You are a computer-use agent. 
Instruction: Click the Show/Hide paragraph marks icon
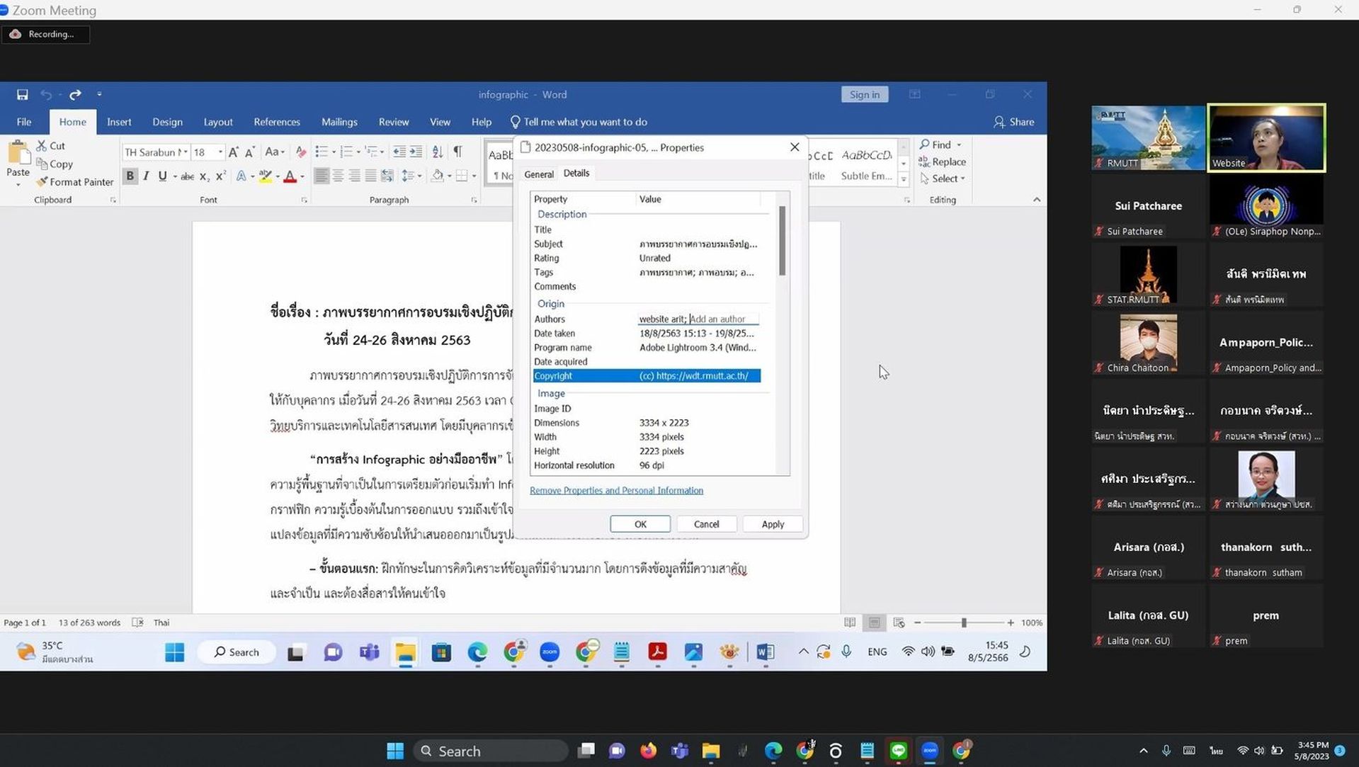click(x=458, y=152)
